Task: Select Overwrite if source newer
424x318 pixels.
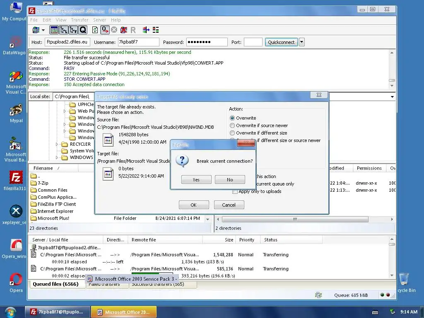Action: coord(232,125)
